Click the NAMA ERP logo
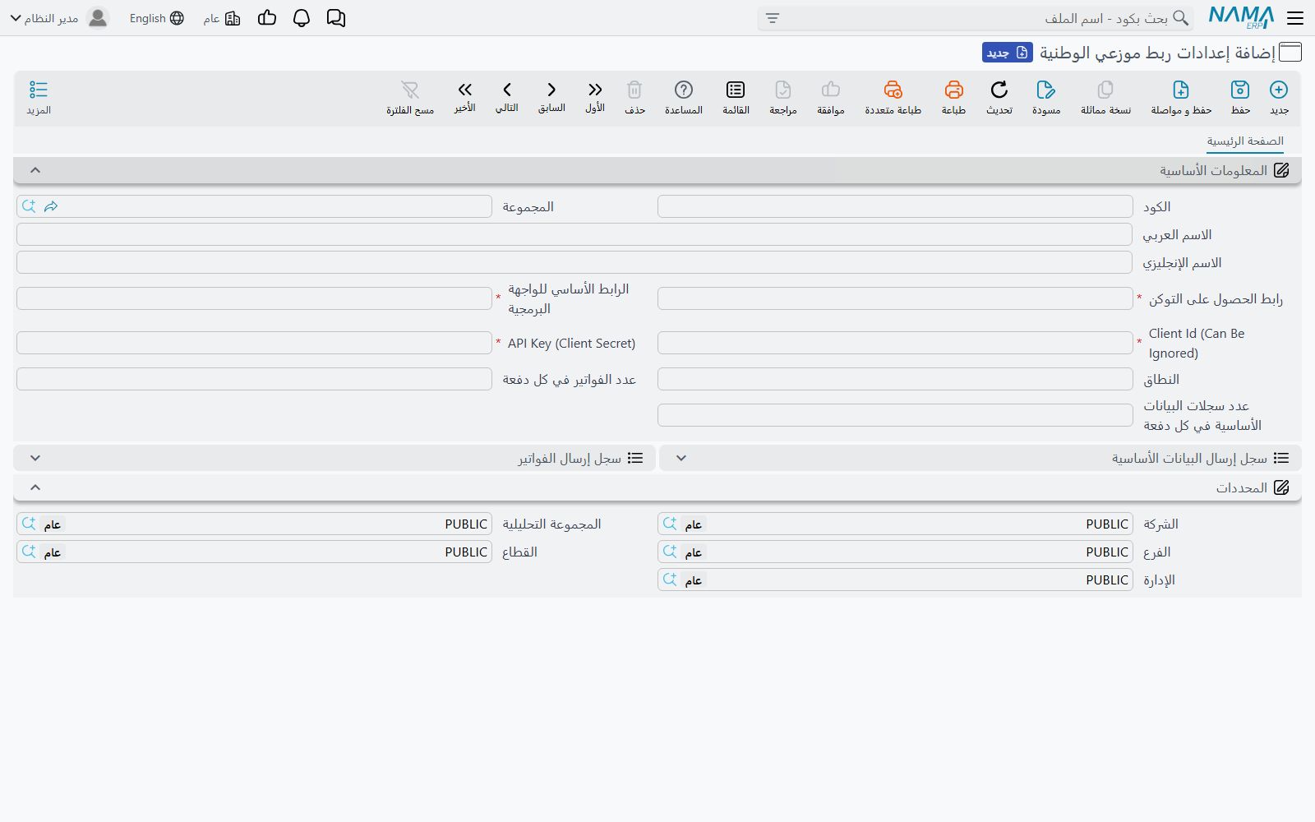The width and height of the screenshot is (1315, 822). (1241, 17)
